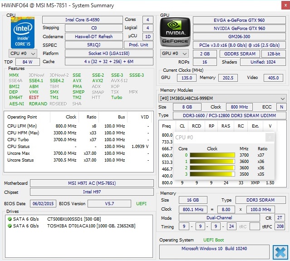The height and width of the screenshot is (261, 290).
Task: Click the AVX2 feature flag
Action: click(98, 81)
